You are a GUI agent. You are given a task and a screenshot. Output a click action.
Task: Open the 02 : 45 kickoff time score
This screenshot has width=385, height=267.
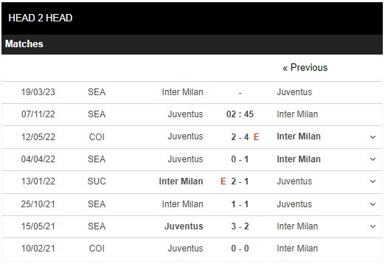click(240, 114)
